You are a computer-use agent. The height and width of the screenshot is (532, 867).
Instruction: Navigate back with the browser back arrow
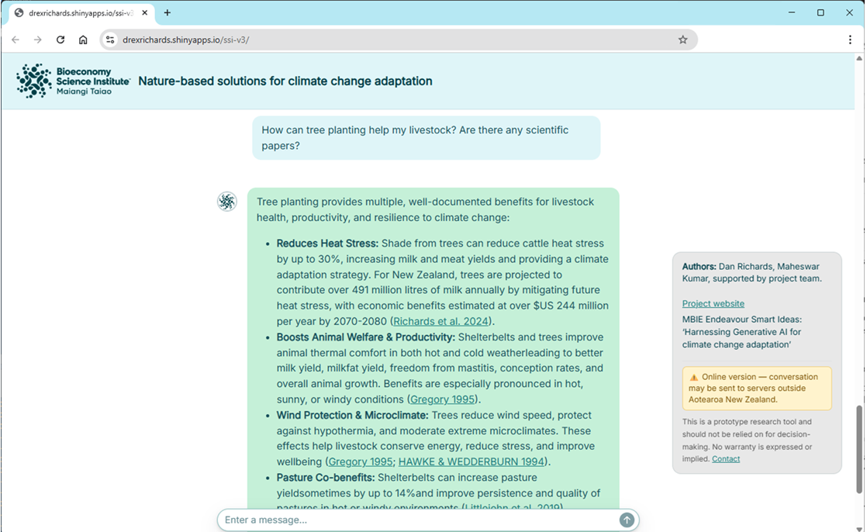coord(16,40)
